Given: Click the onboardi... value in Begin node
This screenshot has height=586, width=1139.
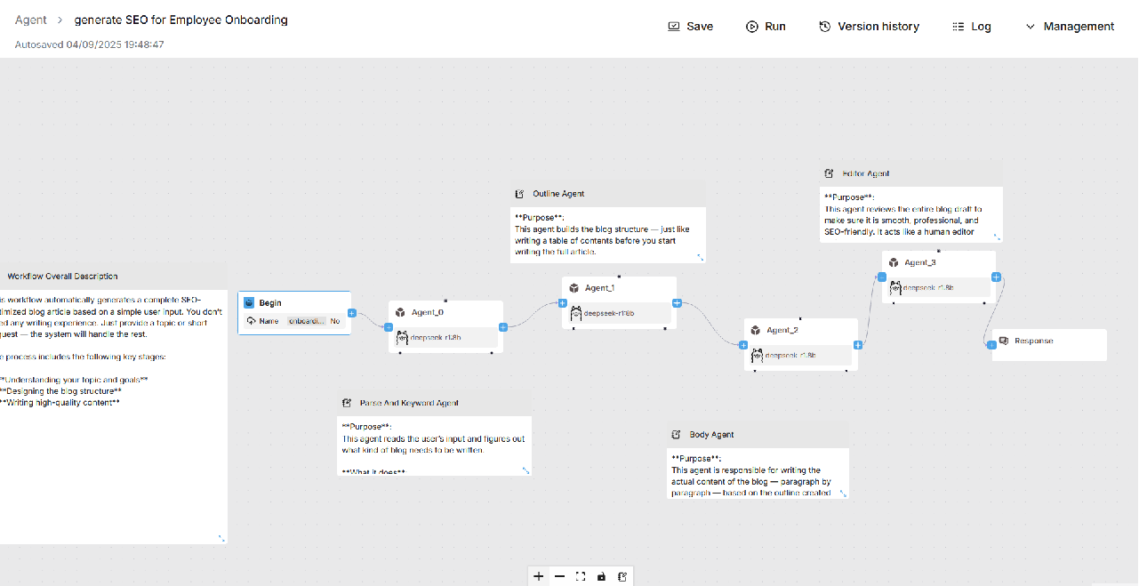Looking at the screenshot, I should [x=306, y=321].
